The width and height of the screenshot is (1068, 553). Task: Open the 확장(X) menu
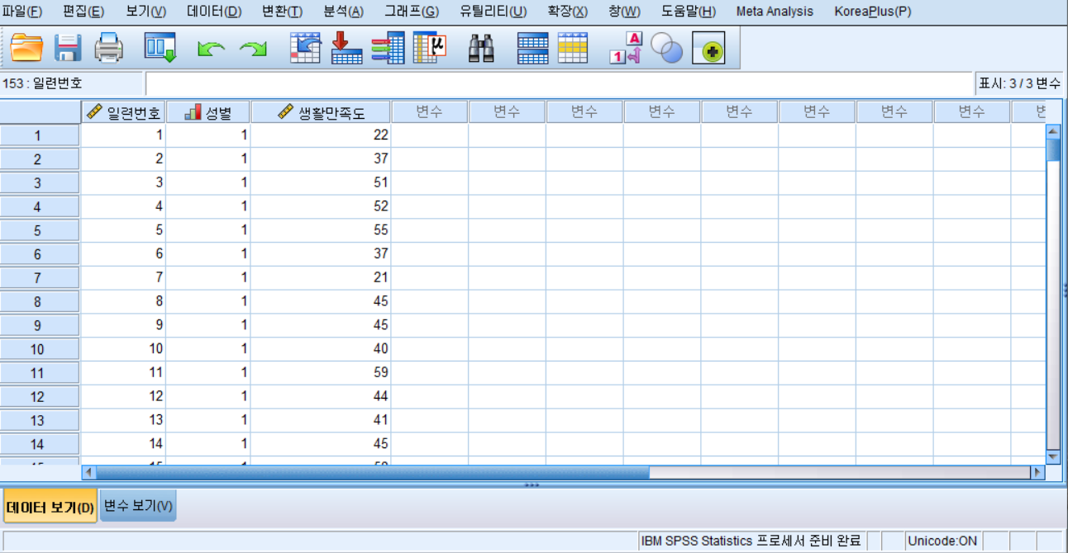click(x=567, y=12)
